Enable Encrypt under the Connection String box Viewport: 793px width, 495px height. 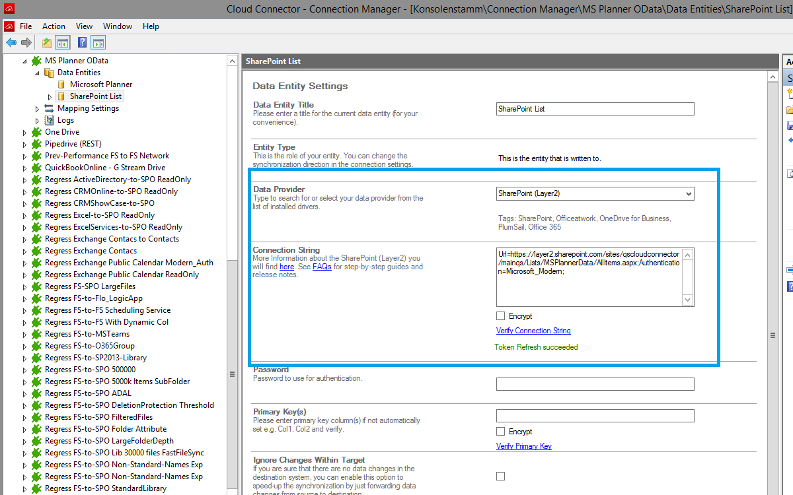point(501,316)
